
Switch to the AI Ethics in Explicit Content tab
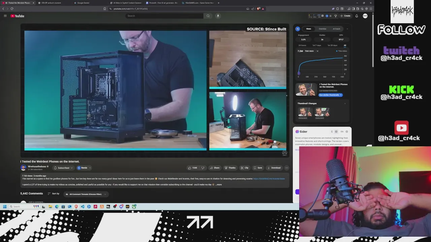pos(127,3)
